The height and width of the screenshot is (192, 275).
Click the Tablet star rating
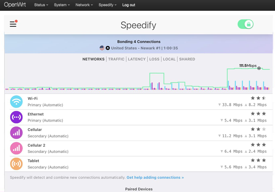tap(258, 160)
